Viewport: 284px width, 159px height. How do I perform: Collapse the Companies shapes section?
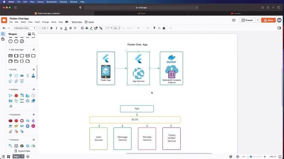tap(9, 115)
